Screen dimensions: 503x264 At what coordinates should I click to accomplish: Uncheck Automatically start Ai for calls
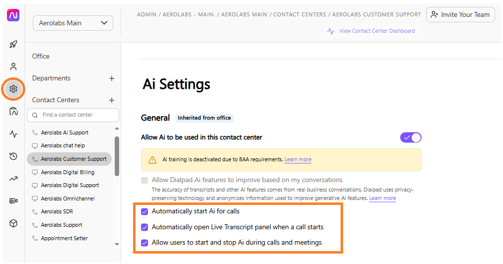point(144,211)
